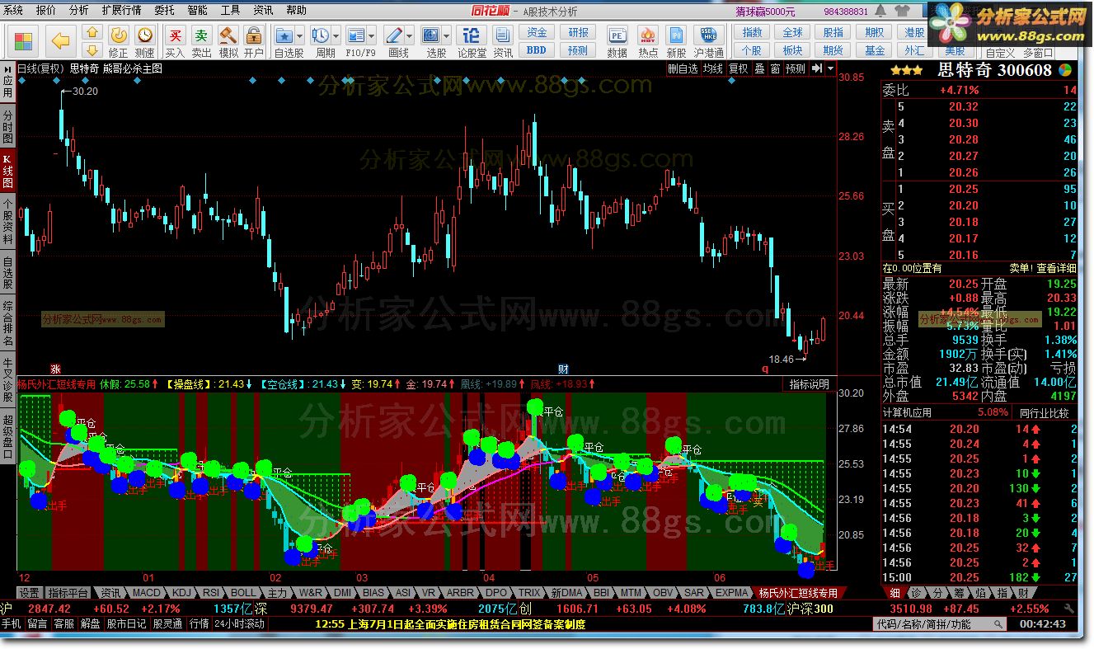Select the 画线 draw line pencil tool
This screenshot has width=1094, height=649.
pos(393,35)
